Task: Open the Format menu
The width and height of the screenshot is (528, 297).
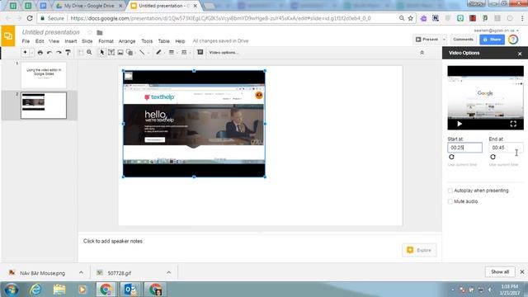Action: (x=106, y=41)
